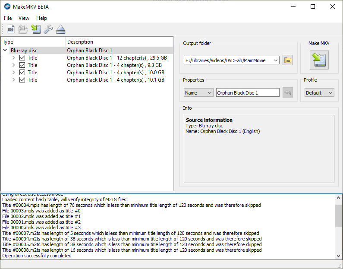Open the output folder path dropdown
343x269 pixels.
(276, 60)
